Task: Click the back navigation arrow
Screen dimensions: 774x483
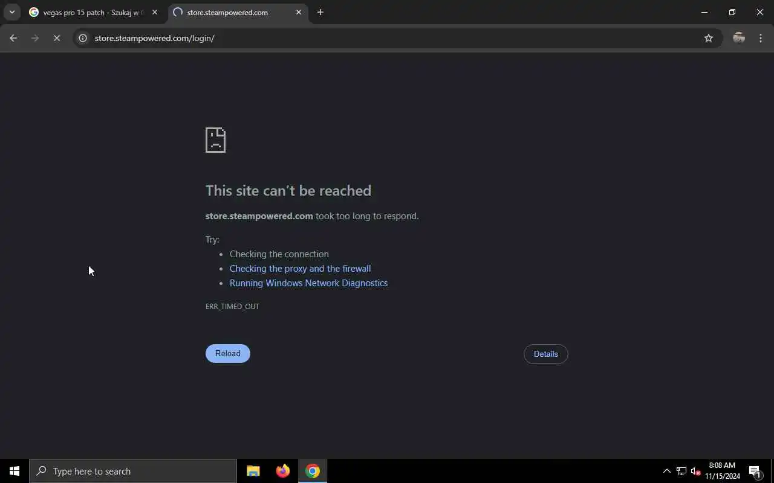Action: click(x=13, y=38)
